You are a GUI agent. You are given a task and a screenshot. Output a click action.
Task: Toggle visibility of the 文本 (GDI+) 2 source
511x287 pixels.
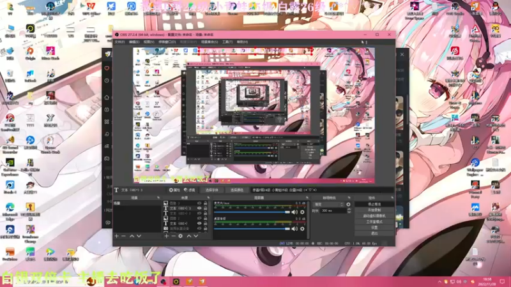click(x=199, y=214)
